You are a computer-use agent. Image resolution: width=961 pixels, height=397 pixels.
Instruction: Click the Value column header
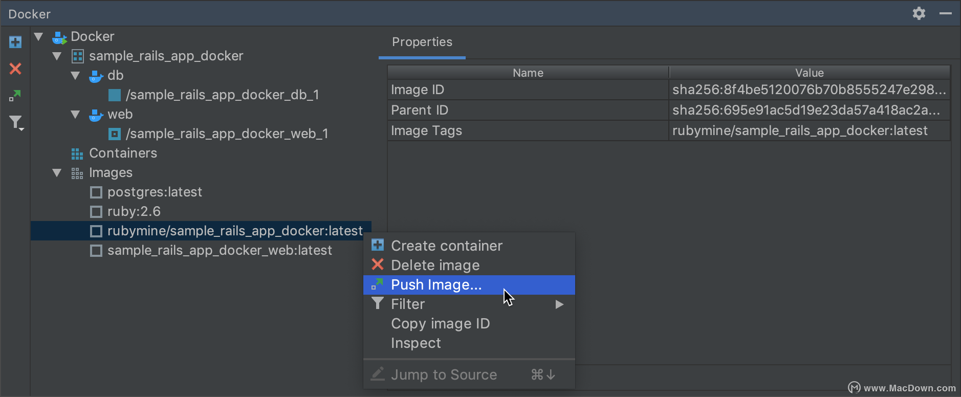(x=810, y=73)
